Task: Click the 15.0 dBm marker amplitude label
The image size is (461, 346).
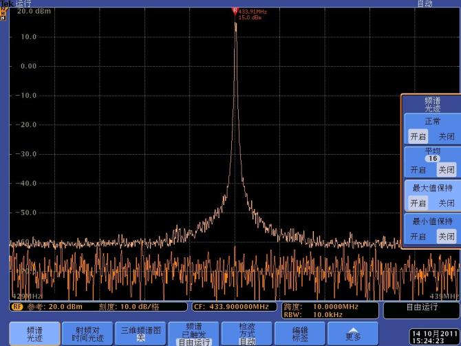Action: (250, 18)
